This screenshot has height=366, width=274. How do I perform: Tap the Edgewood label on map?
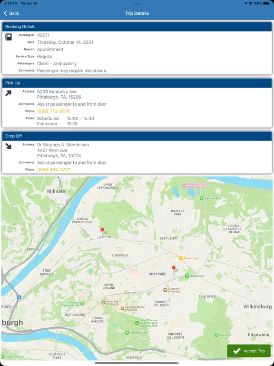pos(259,335)
